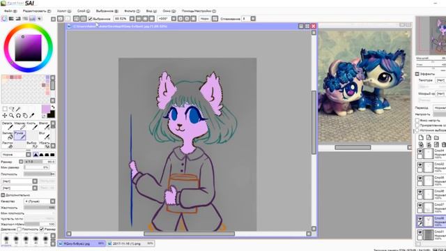Screen dimensions: 446x251
Task: Choose the Ручка pen tool
Action: (x=20, y=135)
